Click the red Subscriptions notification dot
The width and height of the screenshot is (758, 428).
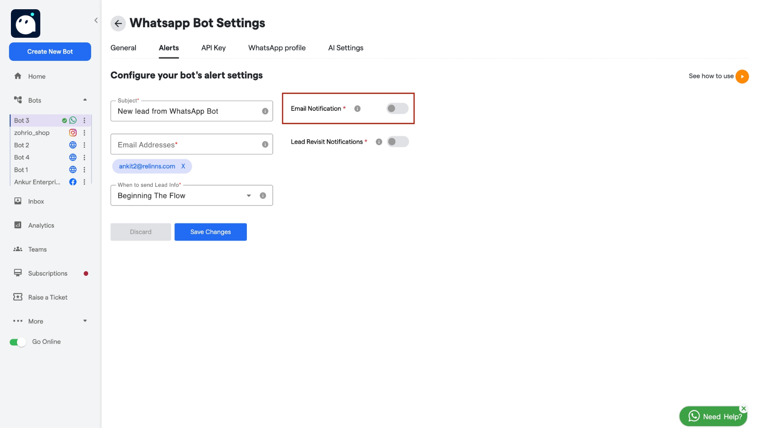pos(86,274)
